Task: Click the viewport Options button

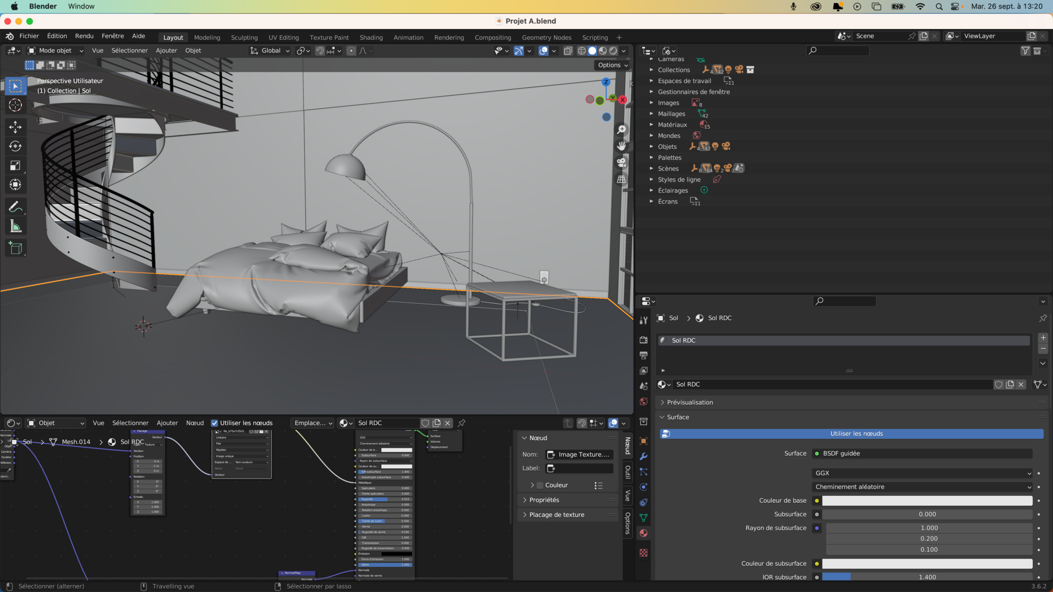Action: click(x=612, y=65)
